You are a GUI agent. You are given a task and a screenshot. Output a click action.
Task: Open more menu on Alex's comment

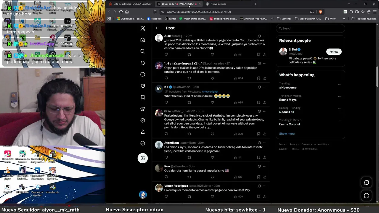point(265,36)
